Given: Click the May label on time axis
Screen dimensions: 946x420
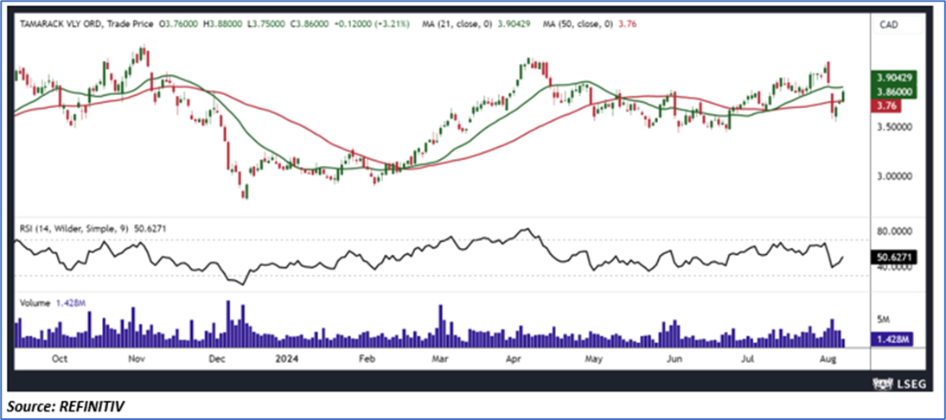Looking at the screenshot, I should pyautogui.click(x=594, y=358).
